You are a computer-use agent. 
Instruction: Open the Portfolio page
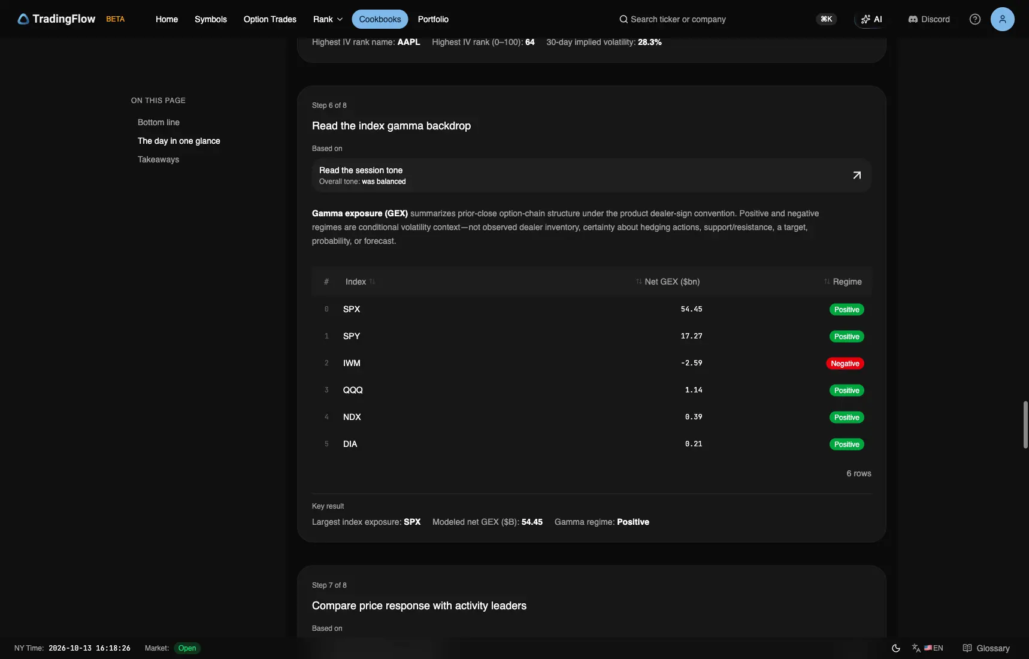pyautogui.click(x=433, y=19)
